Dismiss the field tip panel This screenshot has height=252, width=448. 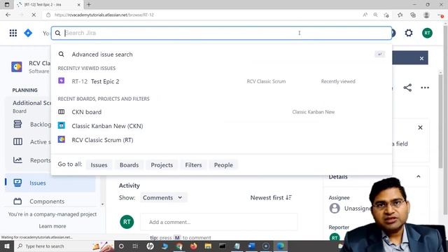(420, 127)
